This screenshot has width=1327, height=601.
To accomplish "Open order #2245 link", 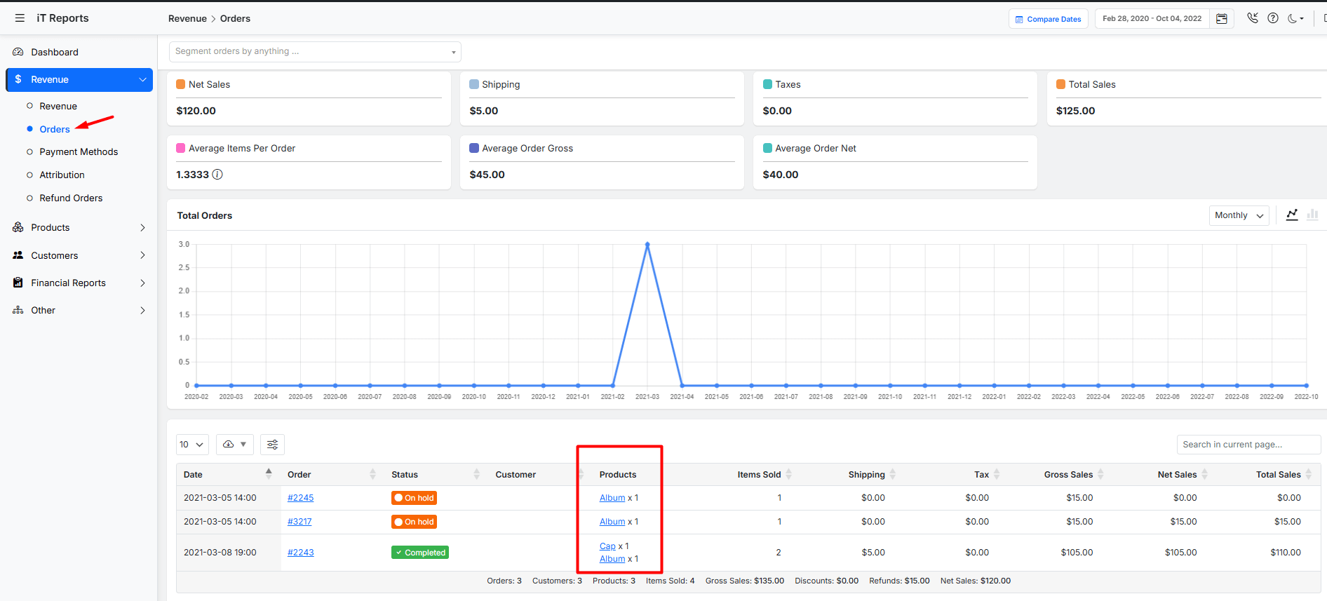I will click(x=300, y=498).
